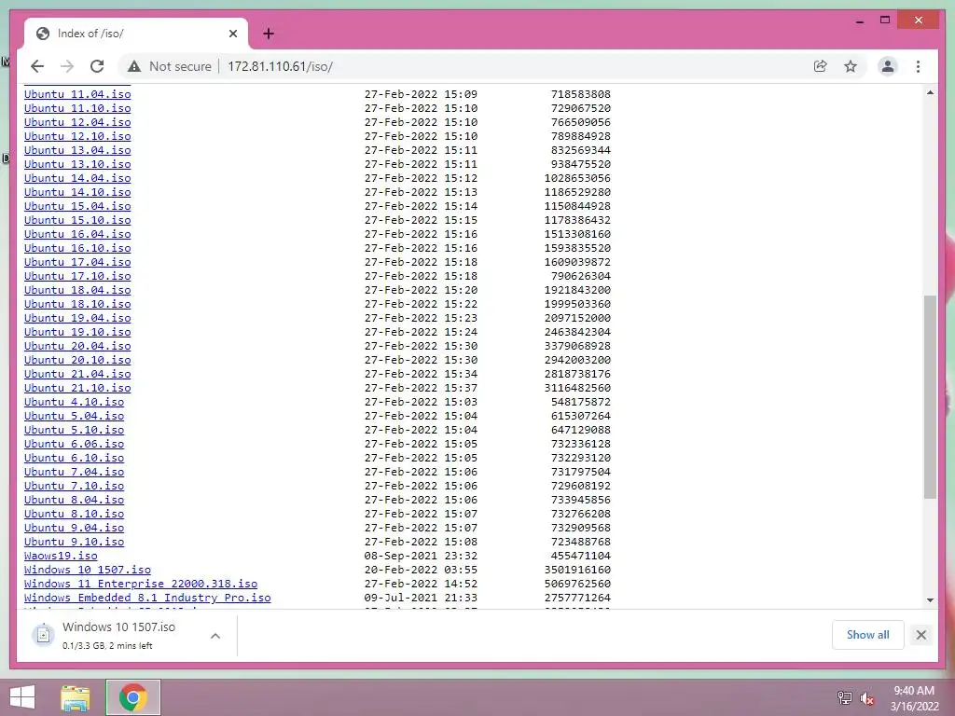Click the Ubuntu 21.10.iso link
Screen dimensions: 955x716
(77, 389)
